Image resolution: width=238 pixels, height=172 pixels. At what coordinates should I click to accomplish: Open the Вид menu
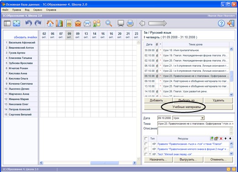coord(27,10)
